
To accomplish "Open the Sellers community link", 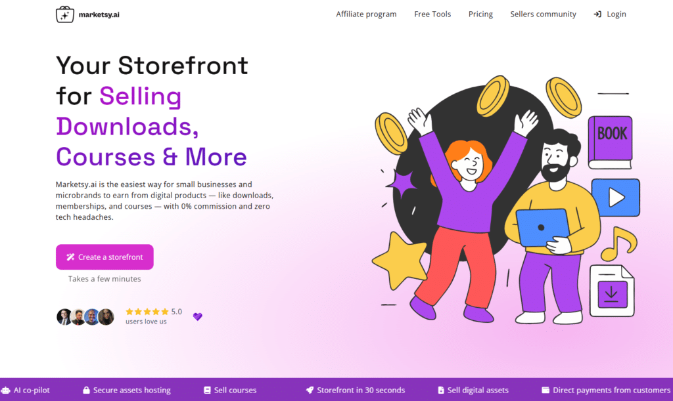I will pos(543,14).
